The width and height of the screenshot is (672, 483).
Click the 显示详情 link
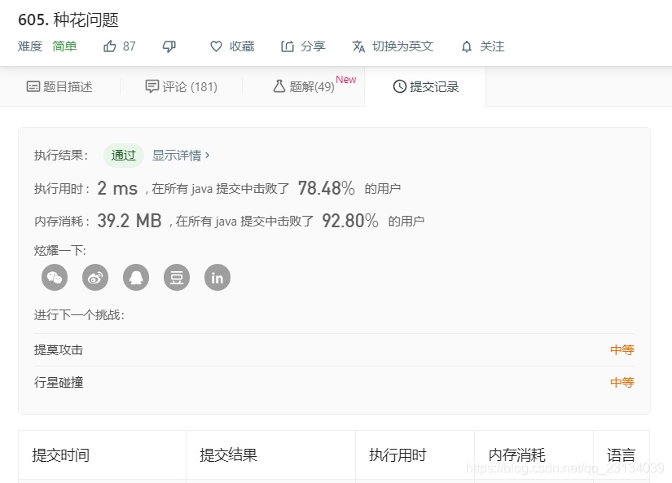point(181,155)
